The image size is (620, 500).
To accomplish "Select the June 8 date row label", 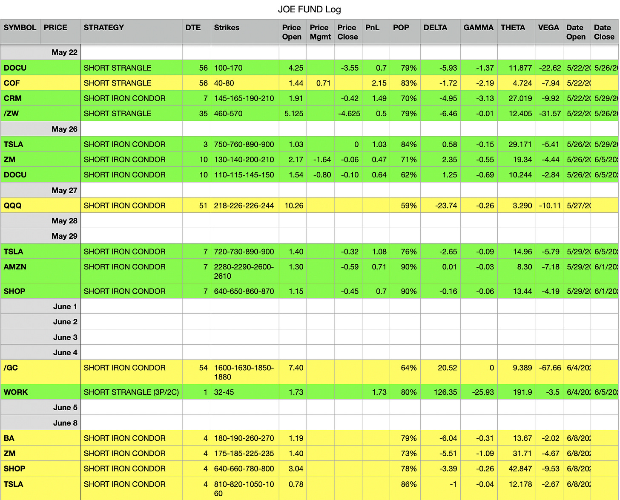I will pos(65,423).
